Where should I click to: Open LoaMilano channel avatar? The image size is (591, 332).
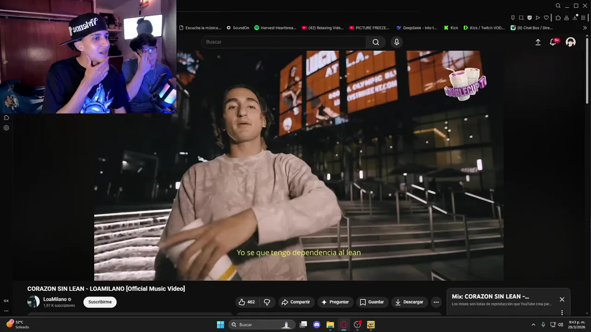tap(34, 302)
